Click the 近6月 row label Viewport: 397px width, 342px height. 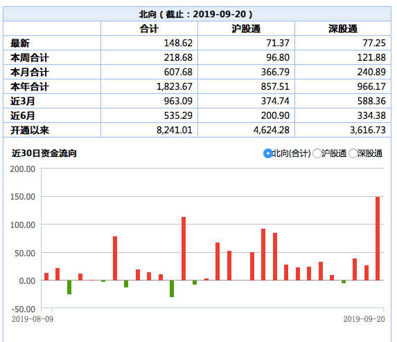pyautogui.click(x=23, y=116)
